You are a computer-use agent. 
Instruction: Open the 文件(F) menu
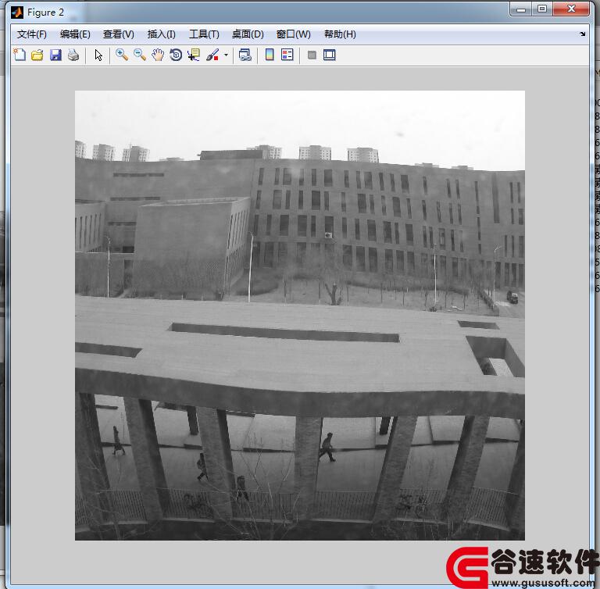click(x=32, y=34)
